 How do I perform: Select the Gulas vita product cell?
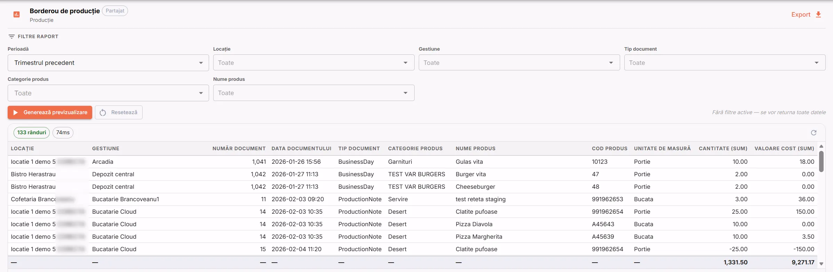coord(469,162)
